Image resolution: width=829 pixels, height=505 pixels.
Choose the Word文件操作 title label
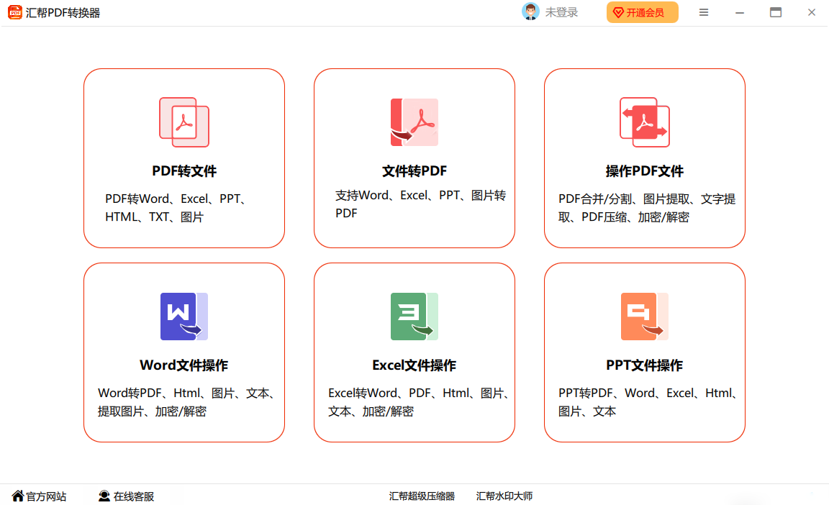[x=184, y=365]
